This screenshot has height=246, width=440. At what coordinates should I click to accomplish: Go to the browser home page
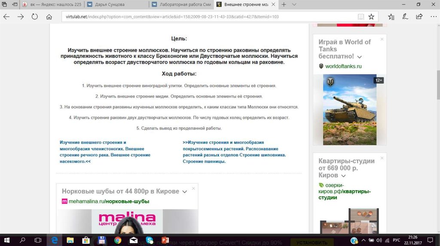[x=49, y=17]
